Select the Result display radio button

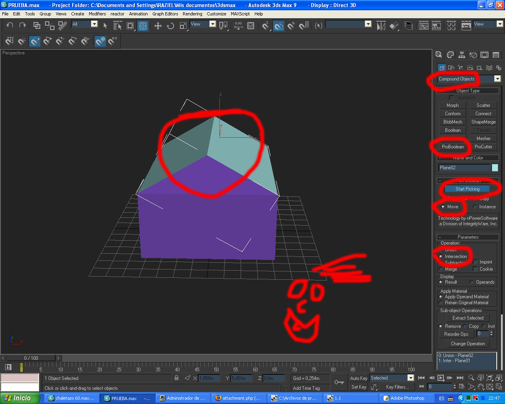[448, 282]
